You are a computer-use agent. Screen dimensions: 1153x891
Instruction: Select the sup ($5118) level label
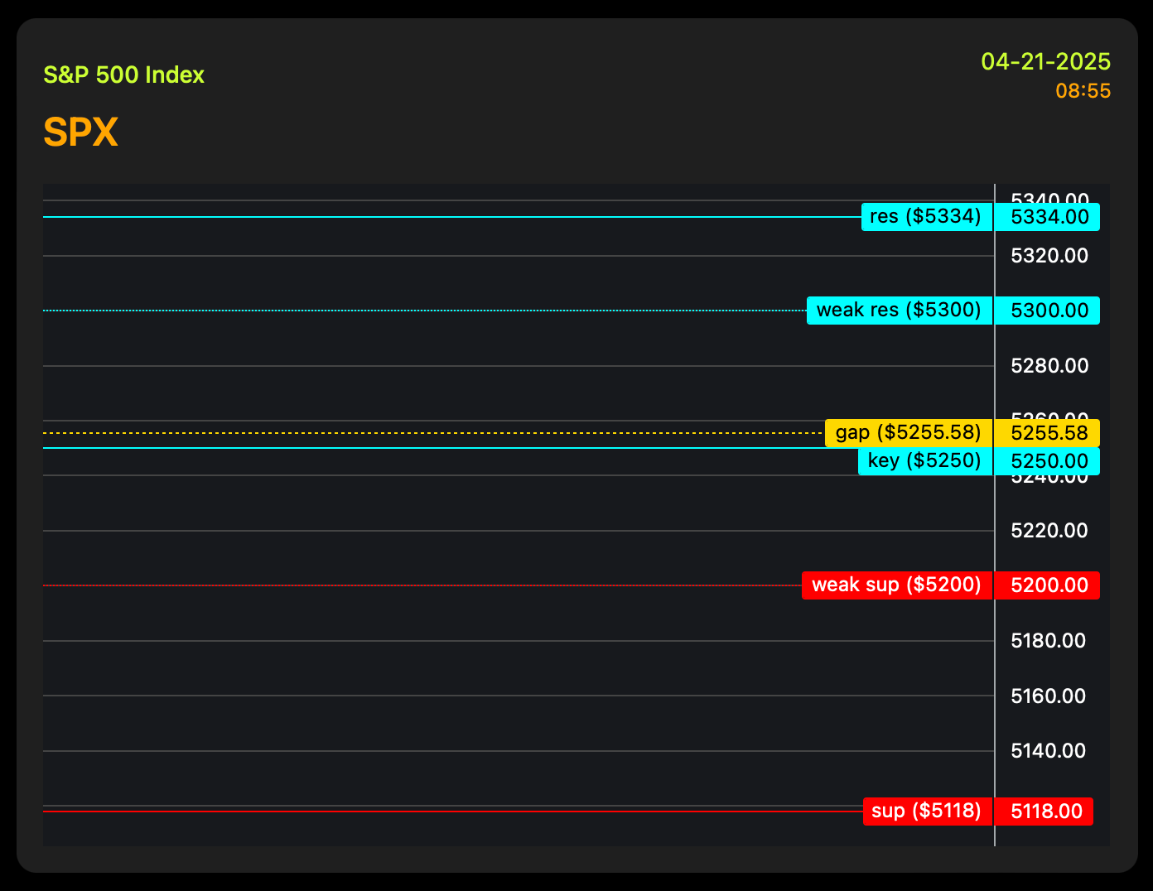[x=927, y=812]
